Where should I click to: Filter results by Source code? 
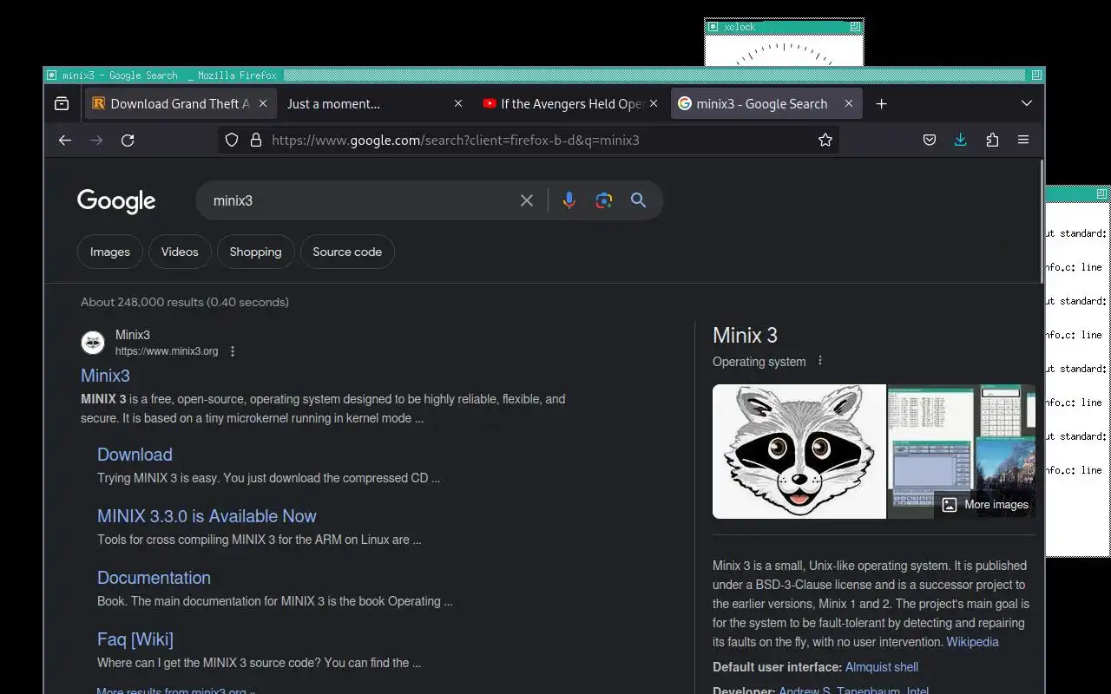tap(347, 252)
